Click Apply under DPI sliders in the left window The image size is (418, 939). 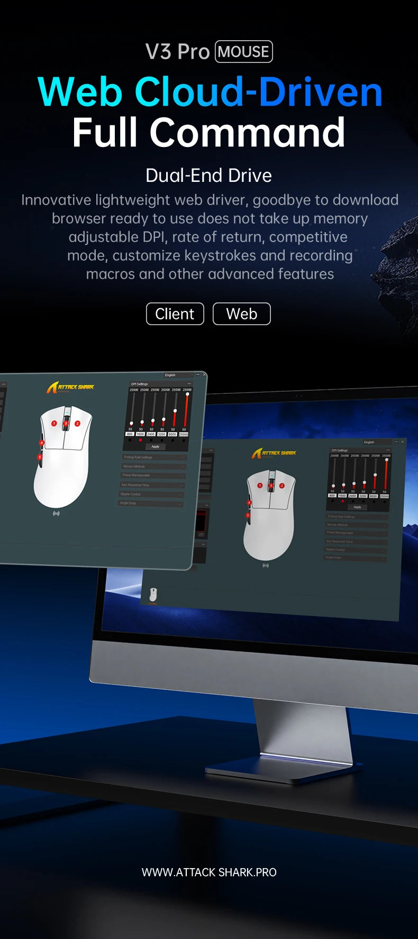click(155, 447)
